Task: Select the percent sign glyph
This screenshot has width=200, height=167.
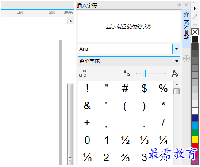Action: (x=163, y=89)
